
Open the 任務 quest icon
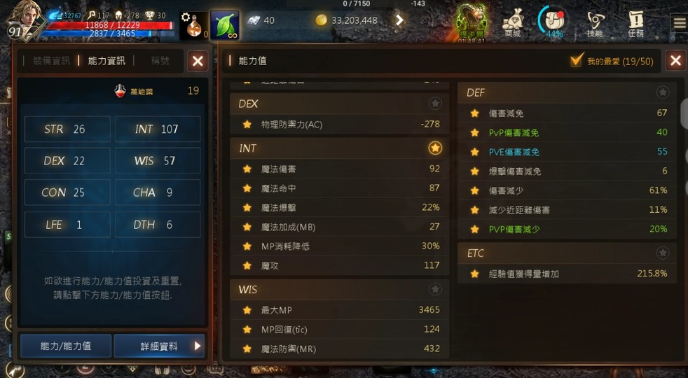(x=635, y=24)
